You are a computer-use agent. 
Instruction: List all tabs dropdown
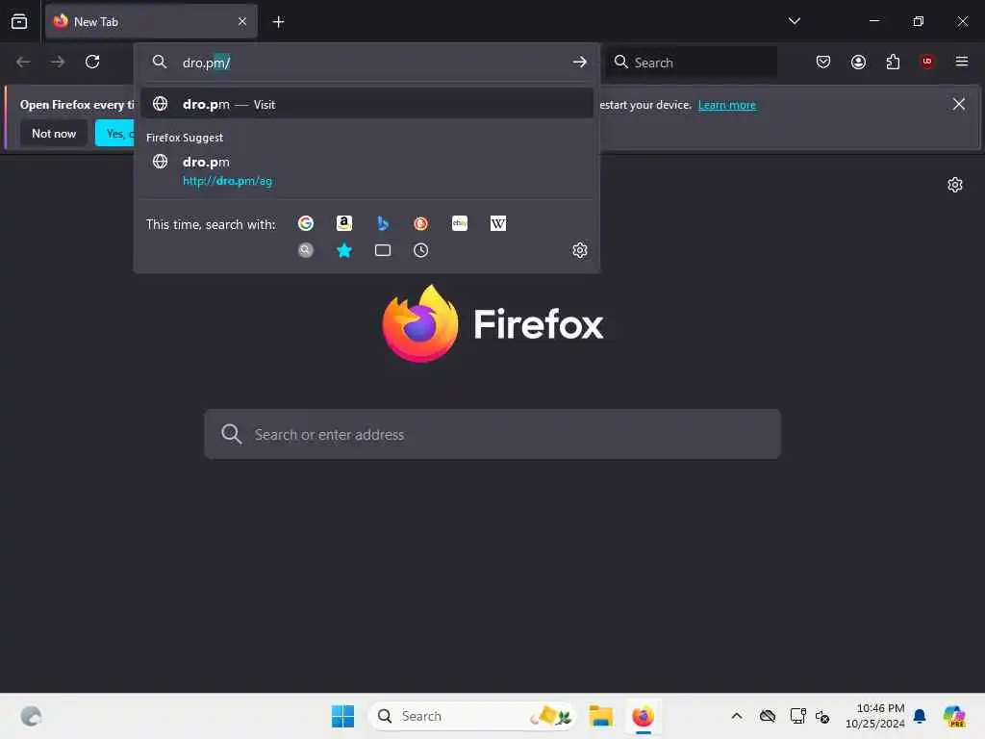[x=794, y=21]
